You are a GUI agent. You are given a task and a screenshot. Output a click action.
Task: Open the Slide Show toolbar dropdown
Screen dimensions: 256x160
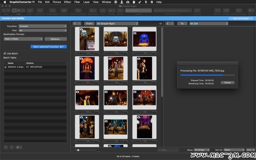93,11
